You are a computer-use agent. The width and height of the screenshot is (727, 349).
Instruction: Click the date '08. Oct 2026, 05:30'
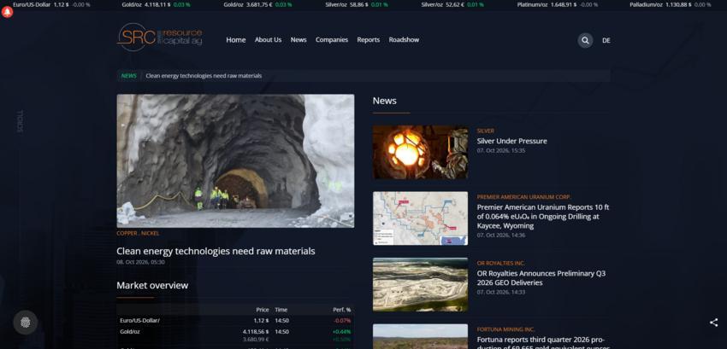(140, 262)
